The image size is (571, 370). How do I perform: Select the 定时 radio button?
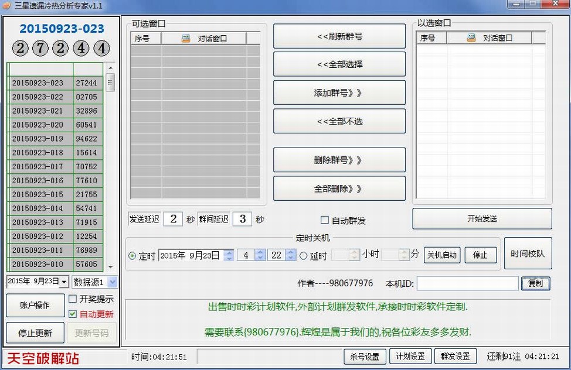tap(132, 256)
